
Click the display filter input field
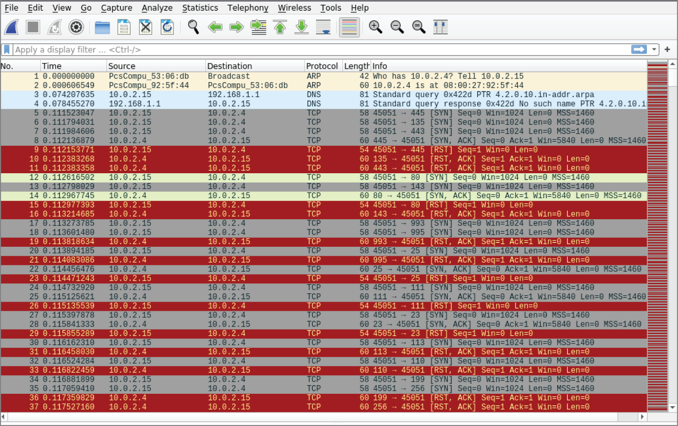(x=322, y=49)
